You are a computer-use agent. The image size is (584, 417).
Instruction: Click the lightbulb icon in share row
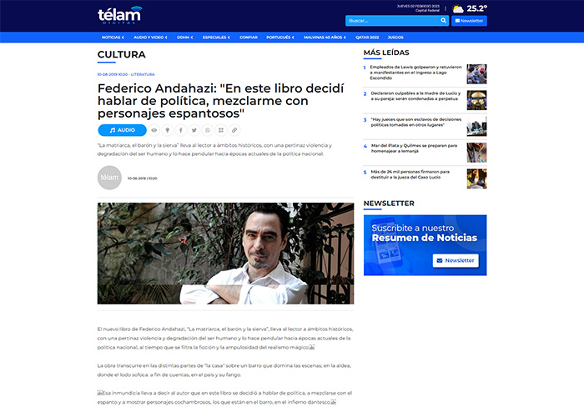pos(167,130)
